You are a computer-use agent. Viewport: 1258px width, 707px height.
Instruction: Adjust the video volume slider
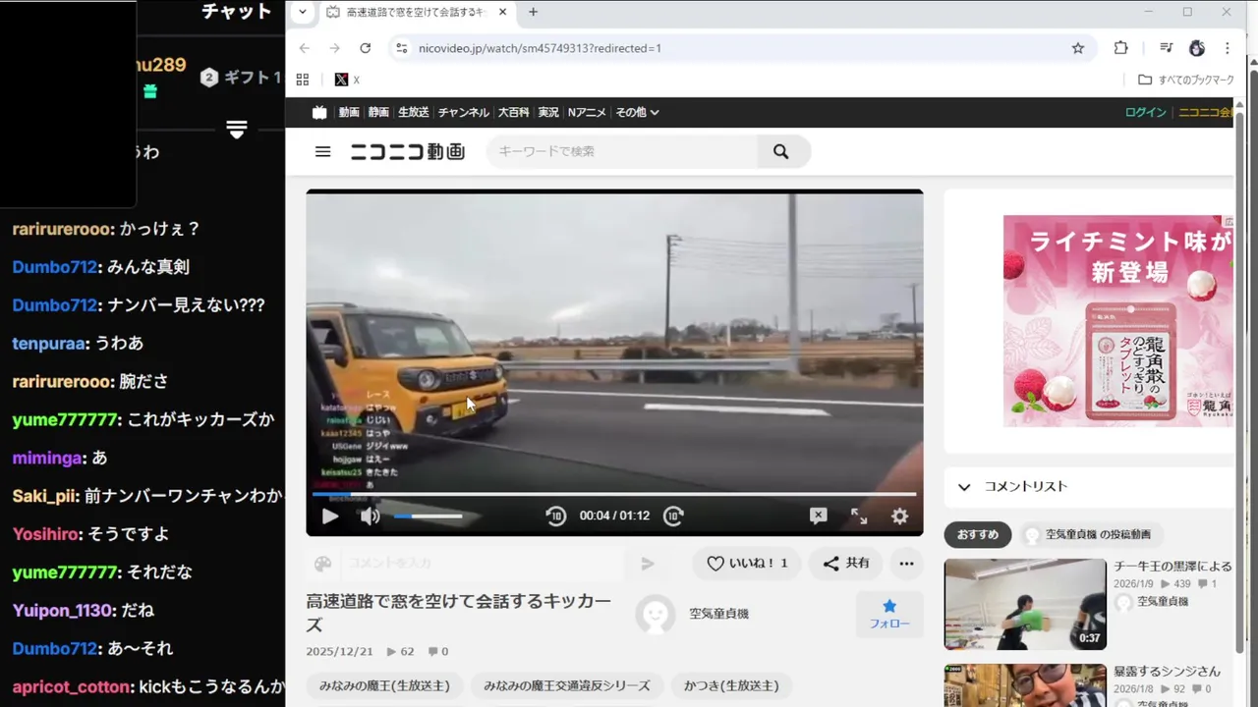[428, 516]
